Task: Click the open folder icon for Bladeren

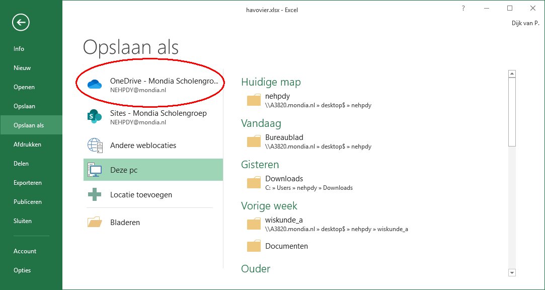Action: click(x=95, y=222)
